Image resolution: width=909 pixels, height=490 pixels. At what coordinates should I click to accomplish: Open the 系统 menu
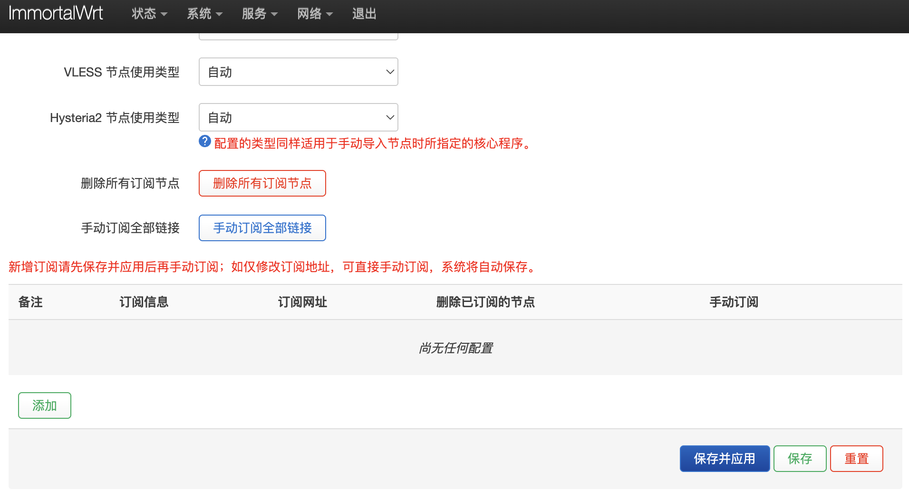204,14
